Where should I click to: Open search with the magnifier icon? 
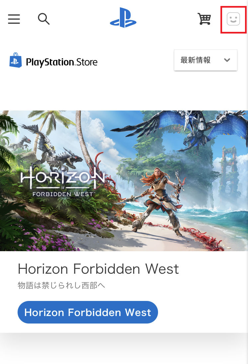(43, 19)
